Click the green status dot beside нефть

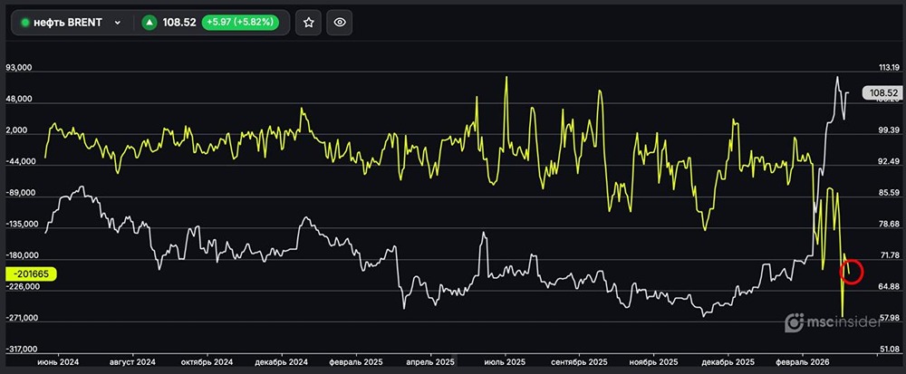coord(25,23)
